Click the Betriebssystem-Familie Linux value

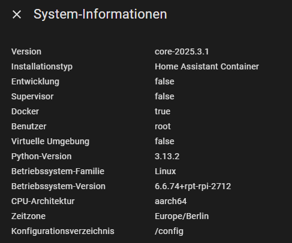[x=165, y=171]
